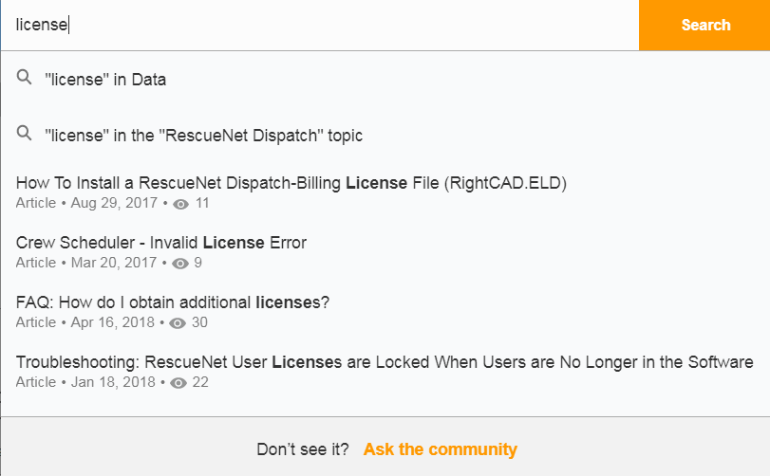Image resolution: width=770 pixels, height=476 pixels.
Task: Click the magnifier icon beside "license" in Data
Action: pyautogui.click(x=24, y=78)
